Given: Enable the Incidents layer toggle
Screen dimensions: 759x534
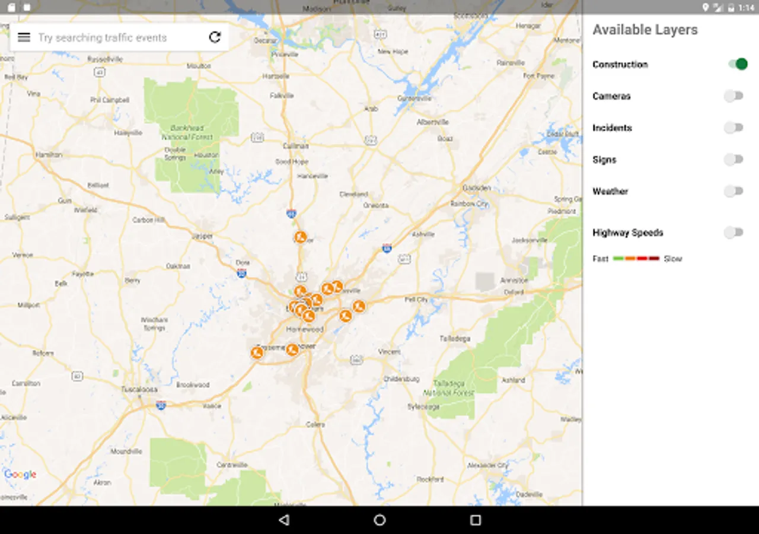Looking at the screenshot, I should pos(734,128).
